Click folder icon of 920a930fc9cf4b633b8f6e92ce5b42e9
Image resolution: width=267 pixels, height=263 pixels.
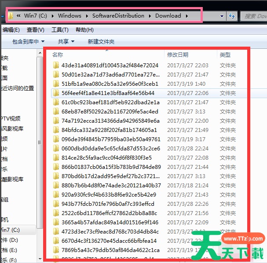pos(56,194)
